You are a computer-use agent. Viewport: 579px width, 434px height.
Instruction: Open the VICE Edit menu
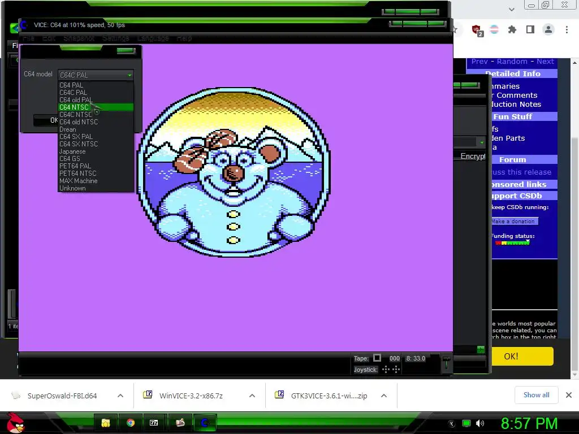pyautogui.click(x=49, y=38)
